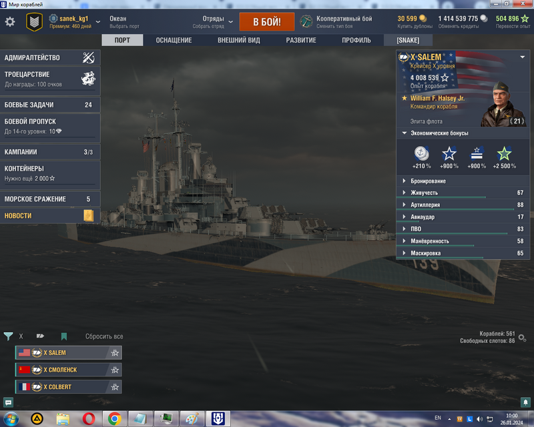This screenshot has width=534, height=427.
Task: Toggle favorite star on X Salem row
Action: pyautogui.click(x=115, y=353)
